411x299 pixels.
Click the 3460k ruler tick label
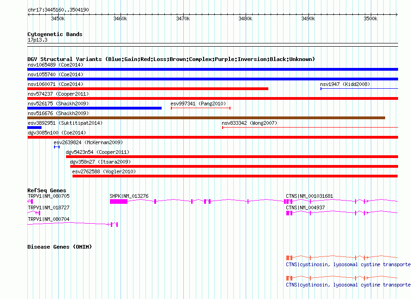[x=120, y=18]
